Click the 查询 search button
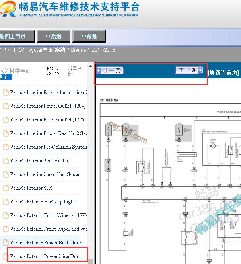Image resolution: width=241 pixels, height=264 pixels. pyautogui.click(x=6, y=77)
